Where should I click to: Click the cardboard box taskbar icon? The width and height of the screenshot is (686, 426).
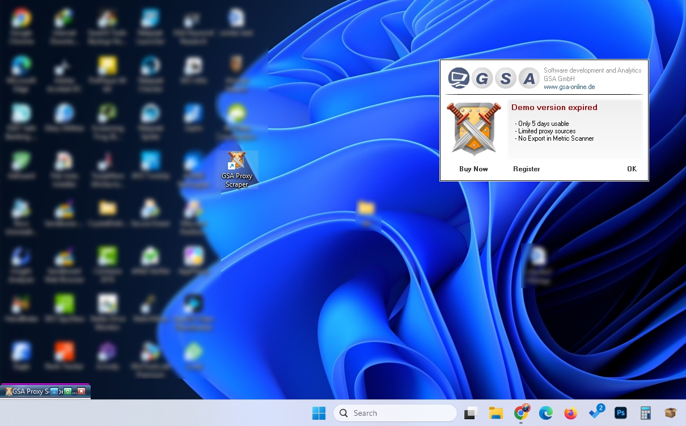pyautogui.click(x=671, y=413)
